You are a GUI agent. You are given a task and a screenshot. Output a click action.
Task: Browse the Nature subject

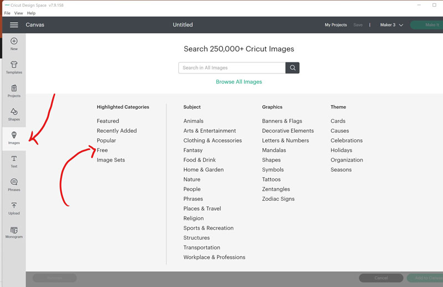[192, 179]
